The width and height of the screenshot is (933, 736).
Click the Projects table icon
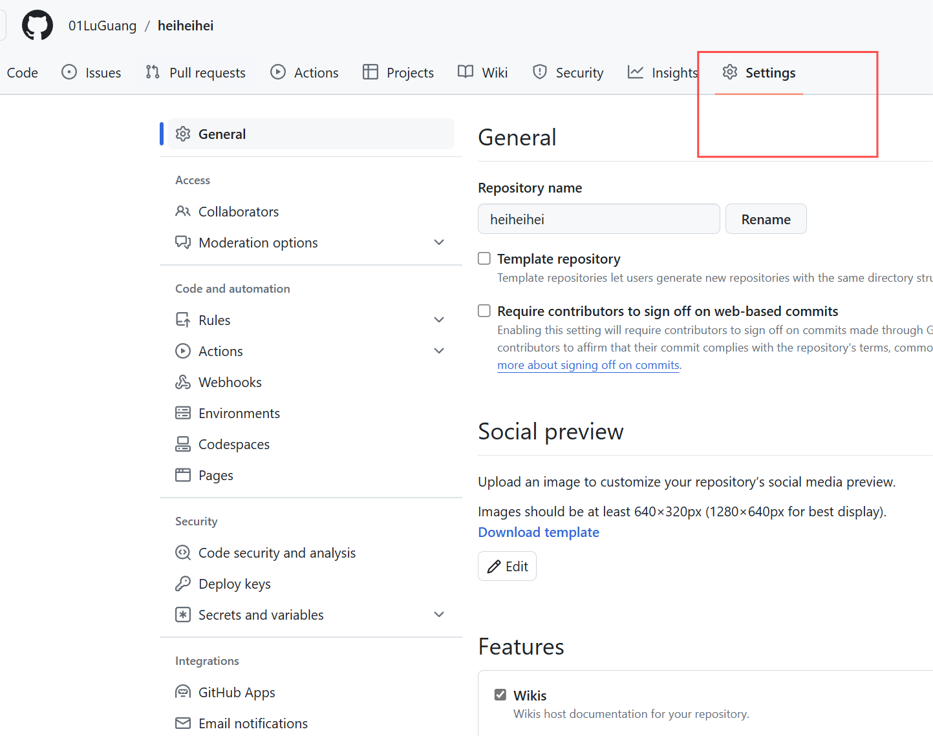coord(370,72)
